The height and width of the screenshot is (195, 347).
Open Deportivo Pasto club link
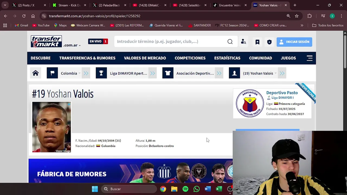pyautogui.click(x=282, y=93)
